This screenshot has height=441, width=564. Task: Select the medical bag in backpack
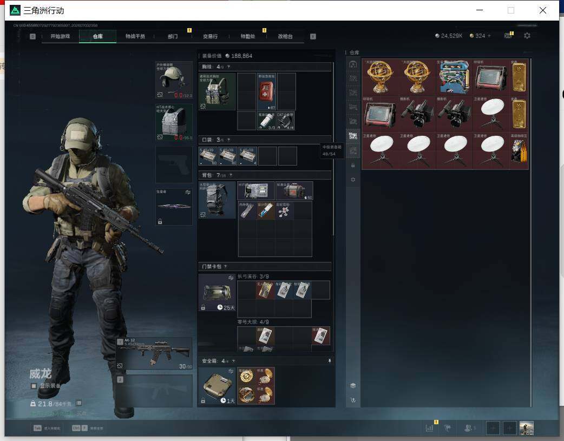click(x=294, y=190)
